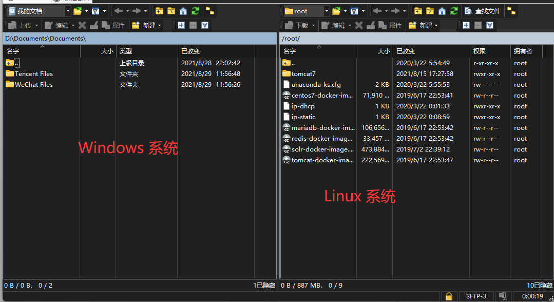Expand the remote 编辑 dropdown arrow
Viewport: 554px width, 302px height.
tap(350, 26)
